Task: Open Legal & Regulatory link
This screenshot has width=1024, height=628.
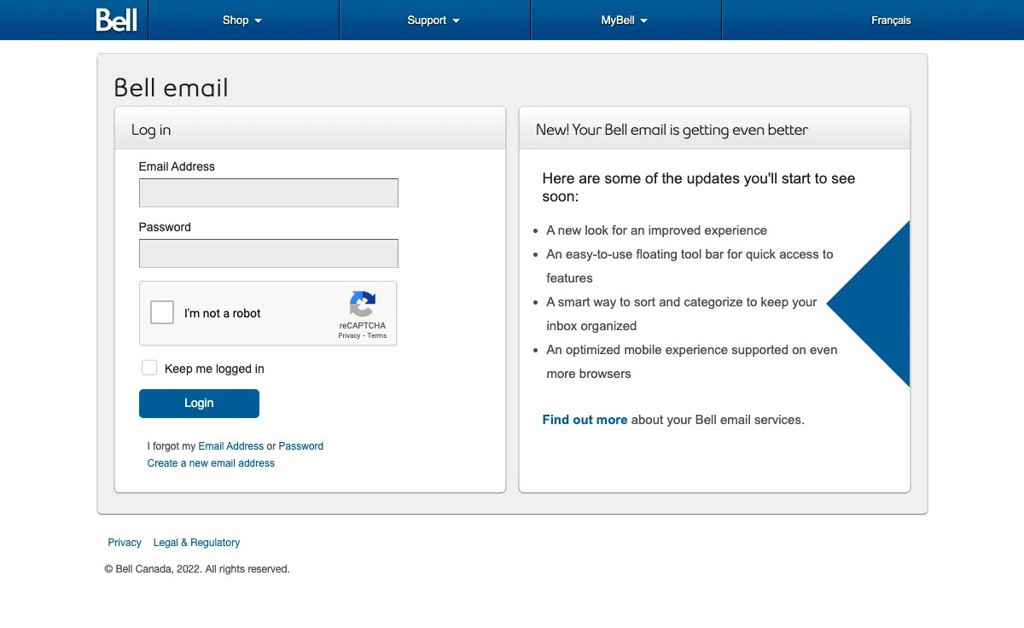Action: tap(196, 543)
